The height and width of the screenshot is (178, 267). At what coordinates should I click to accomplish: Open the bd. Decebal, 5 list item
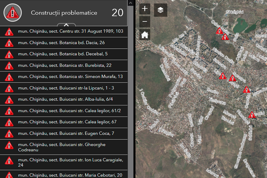click(x=63, y=54)
